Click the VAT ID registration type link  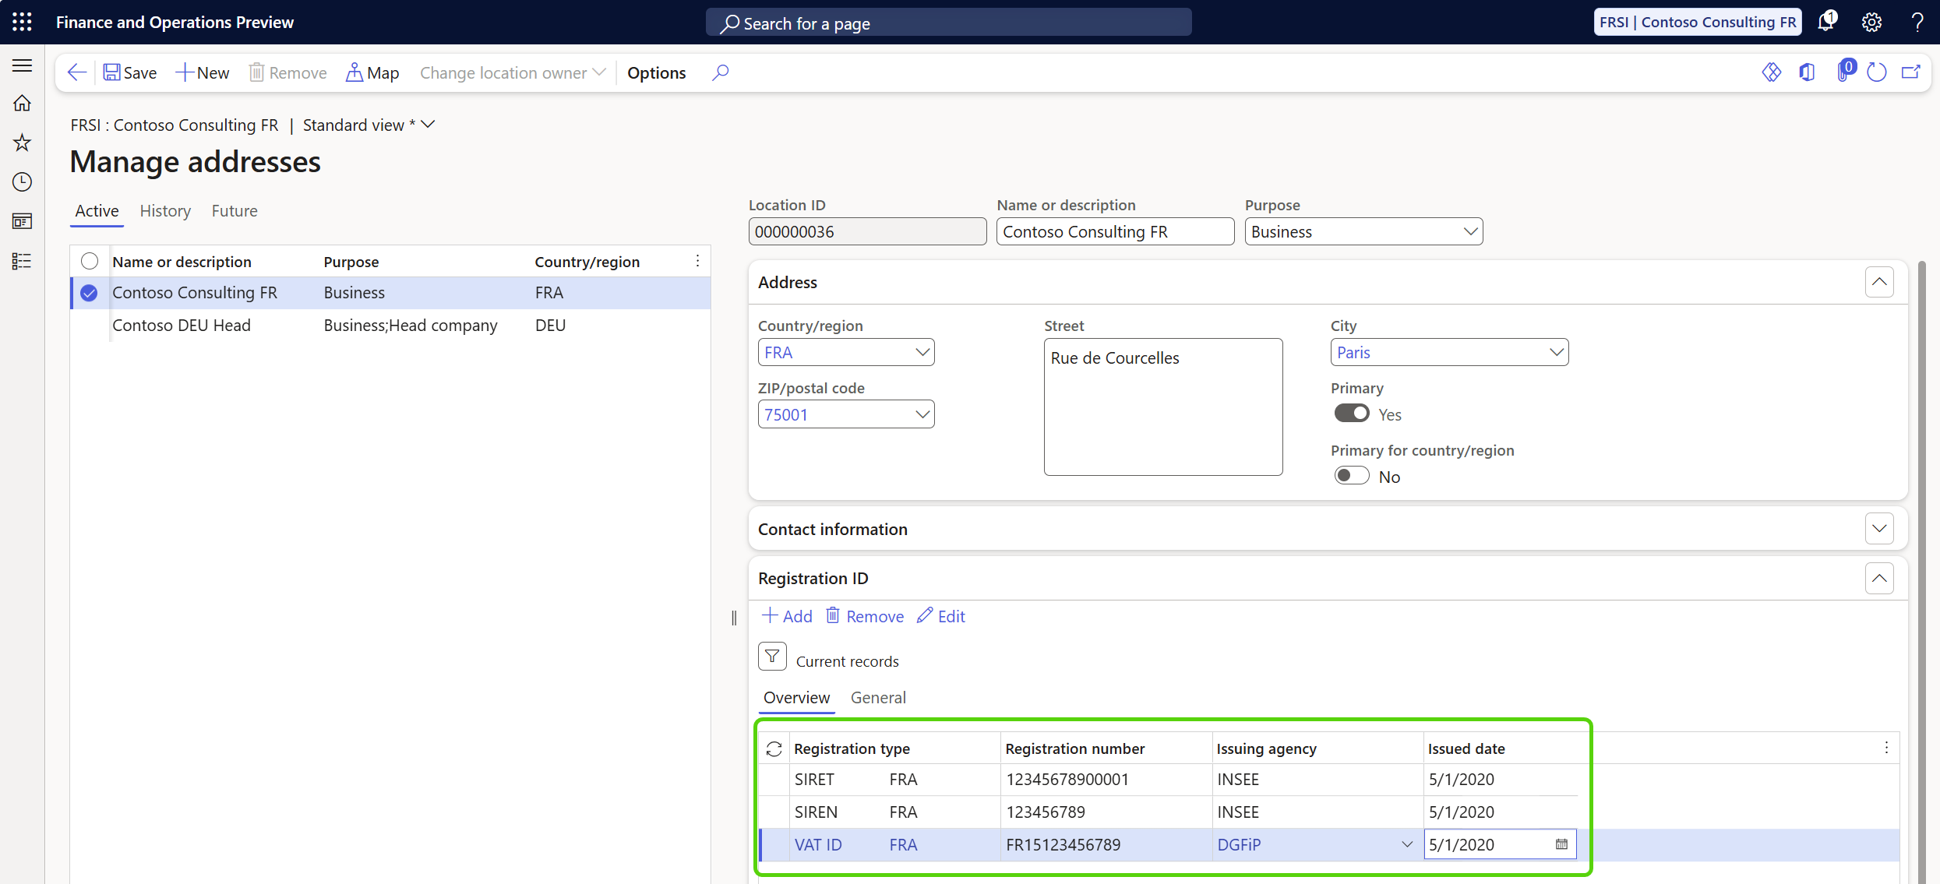pyautogui.click(x=818, y=845)
